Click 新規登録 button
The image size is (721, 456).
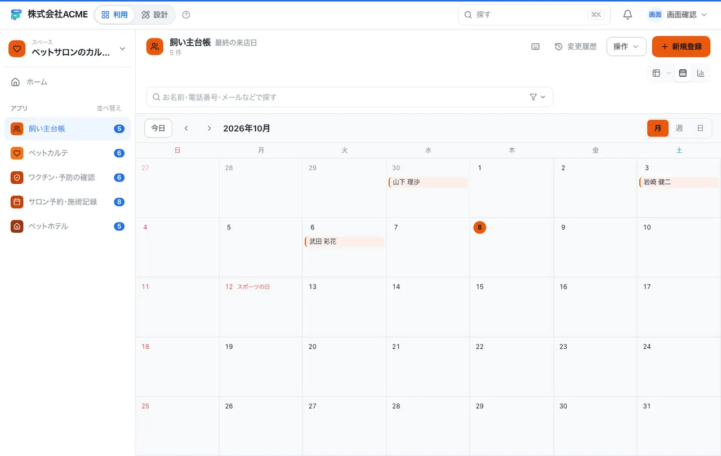coord(681,47)
